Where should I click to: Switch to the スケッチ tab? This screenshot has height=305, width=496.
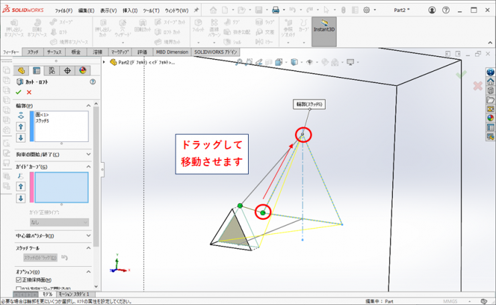[x=34, y=52]
